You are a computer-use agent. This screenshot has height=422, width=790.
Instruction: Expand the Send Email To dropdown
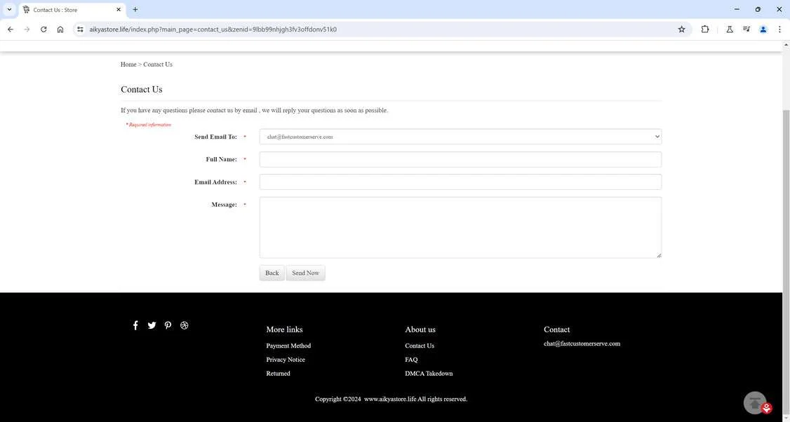[x=460, y=137]
